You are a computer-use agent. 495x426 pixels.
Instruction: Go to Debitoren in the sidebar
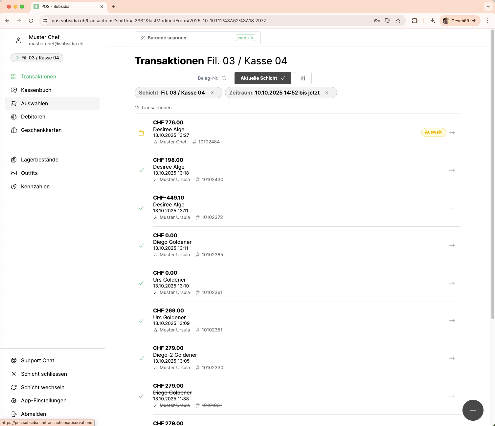tap(33, 117)
